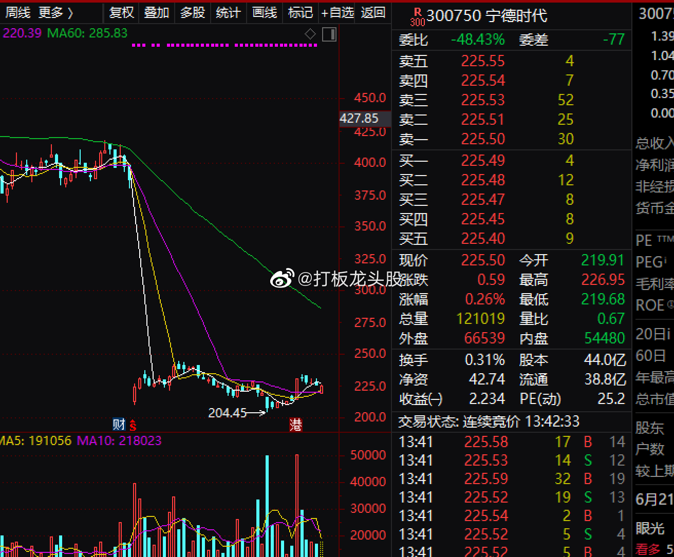Click the MA10: 218023 volume label
Screen dimensions: 674x557
pos(119,440)
